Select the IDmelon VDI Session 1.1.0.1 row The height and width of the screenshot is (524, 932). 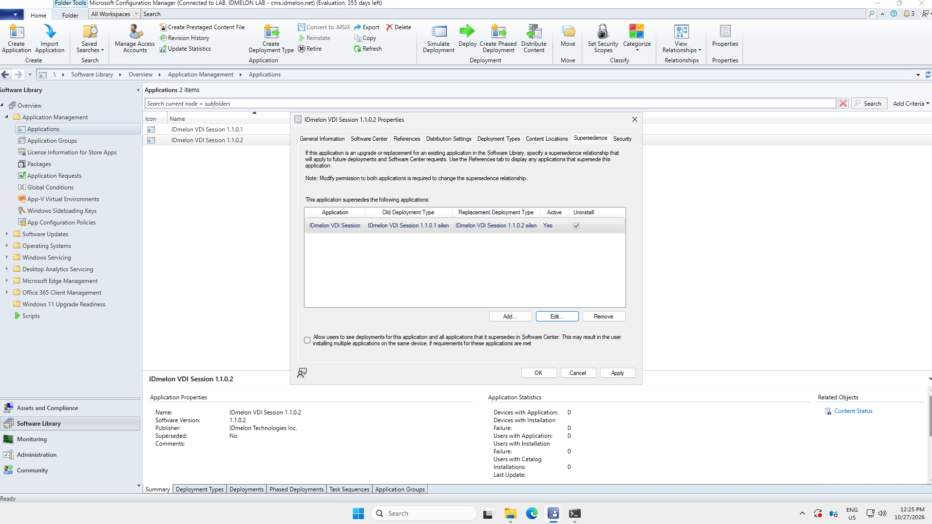tap(217, 130)
